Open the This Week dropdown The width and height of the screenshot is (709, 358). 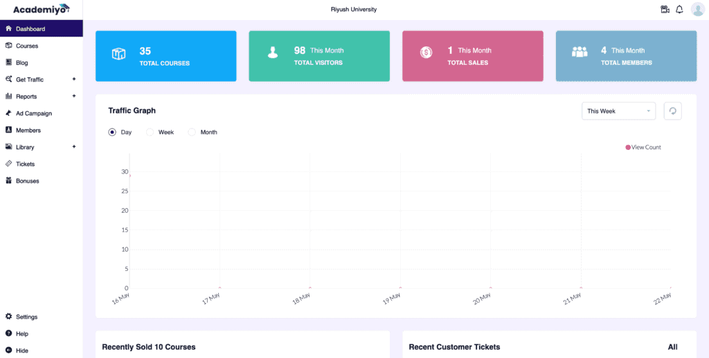(x=618, y=111)
